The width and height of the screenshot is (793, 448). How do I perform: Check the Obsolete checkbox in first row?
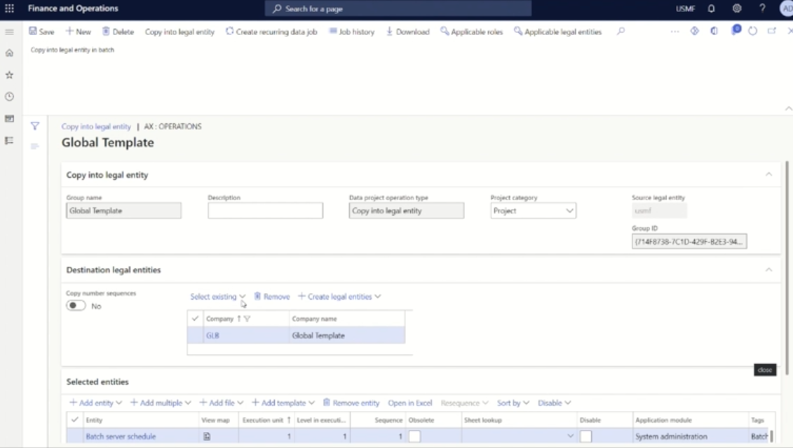point(414,437)
